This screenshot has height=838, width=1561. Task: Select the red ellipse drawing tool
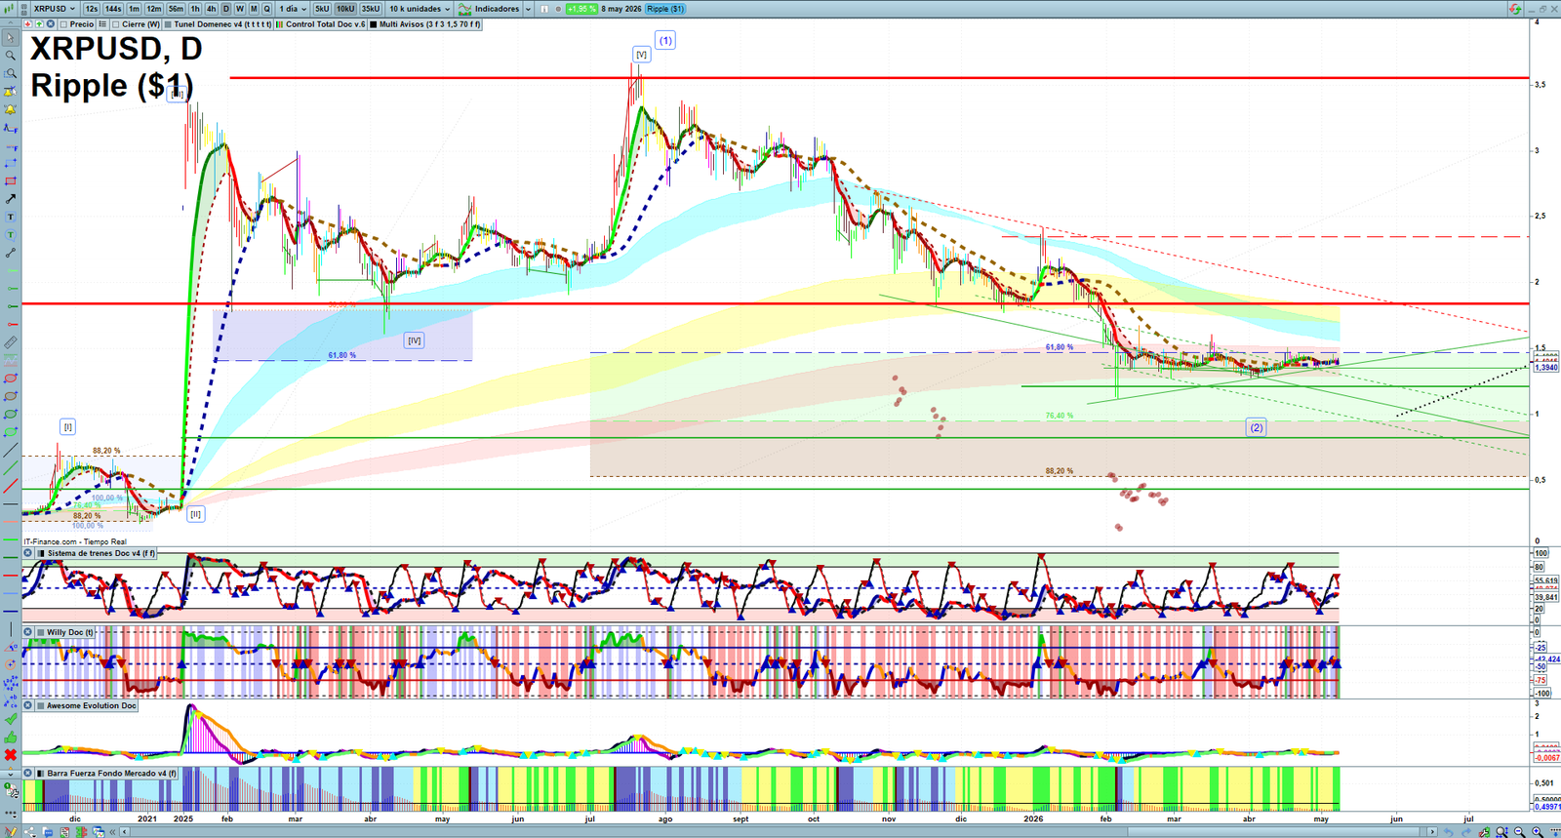[11, 378]
